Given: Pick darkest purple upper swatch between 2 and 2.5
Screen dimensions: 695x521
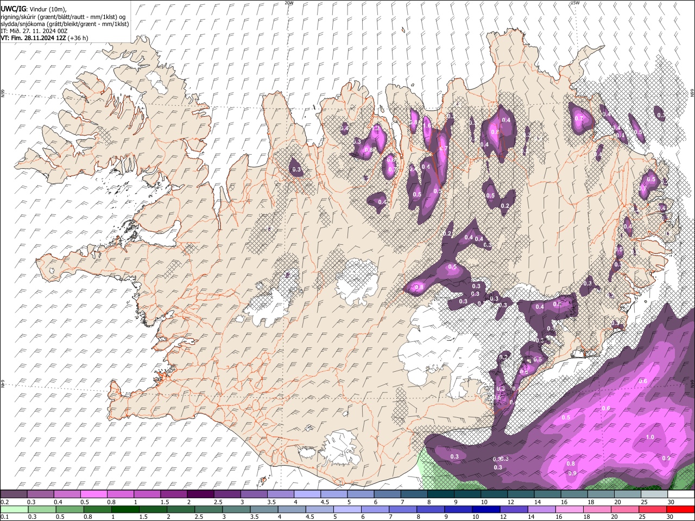Looking at the screenshot, I should (x=200, y=494).
